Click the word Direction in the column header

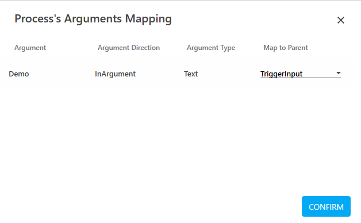tap(145, 48)
